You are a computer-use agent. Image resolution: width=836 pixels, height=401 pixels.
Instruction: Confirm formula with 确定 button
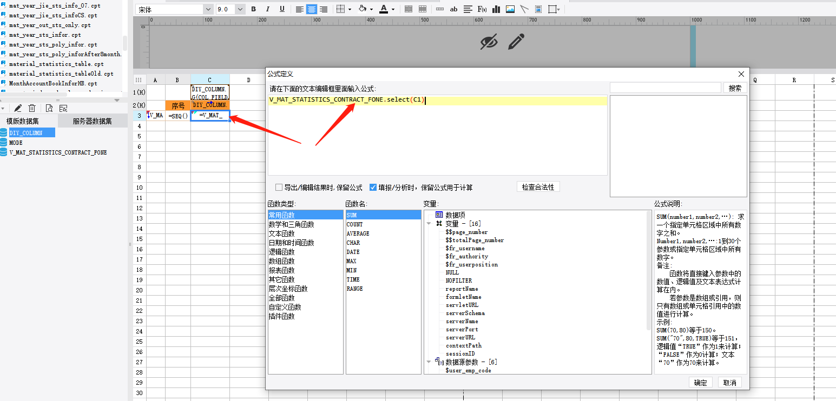pyautogui.click(x=701, y=382)
